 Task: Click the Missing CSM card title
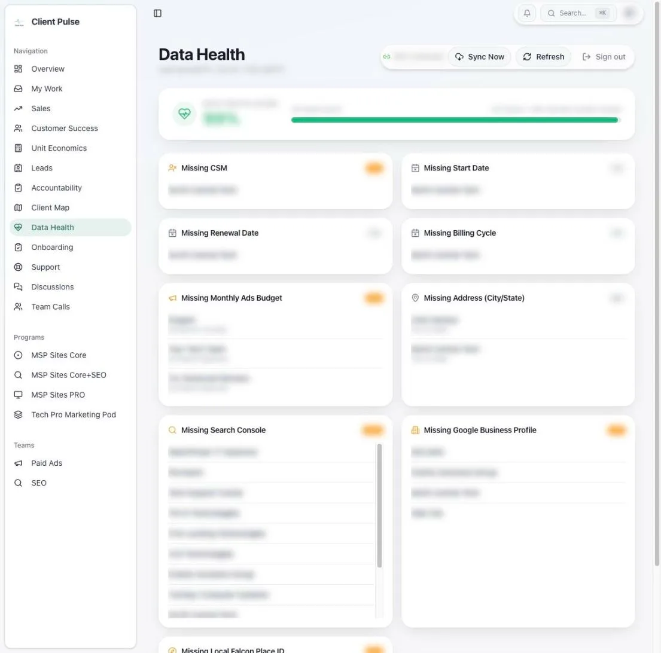coord(204,168)
